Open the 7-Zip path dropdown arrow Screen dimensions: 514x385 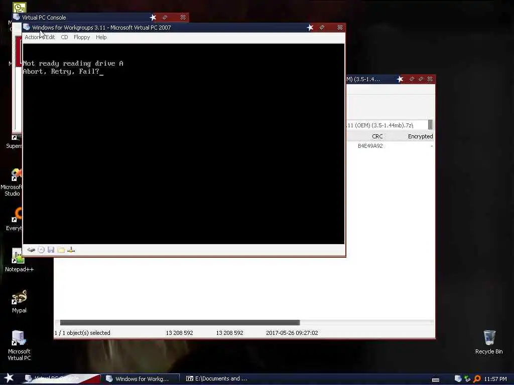[x=430, y=125]
